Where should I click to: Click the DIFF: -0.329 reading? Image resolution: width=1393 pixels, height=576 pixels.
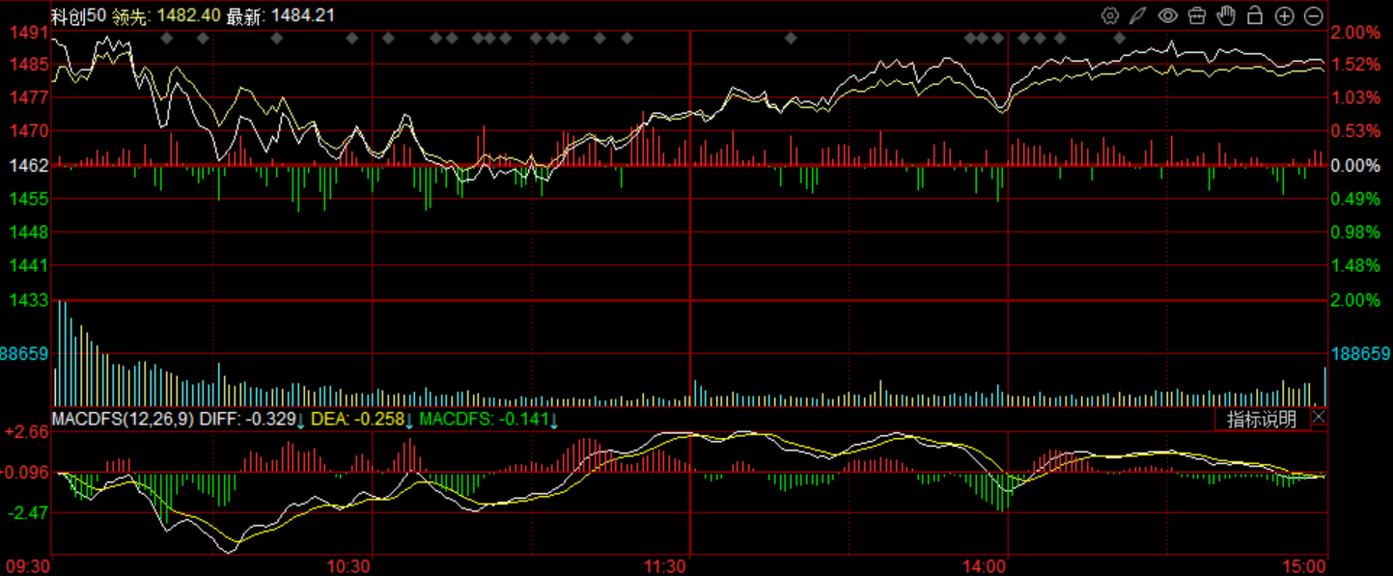click(248, 420)
